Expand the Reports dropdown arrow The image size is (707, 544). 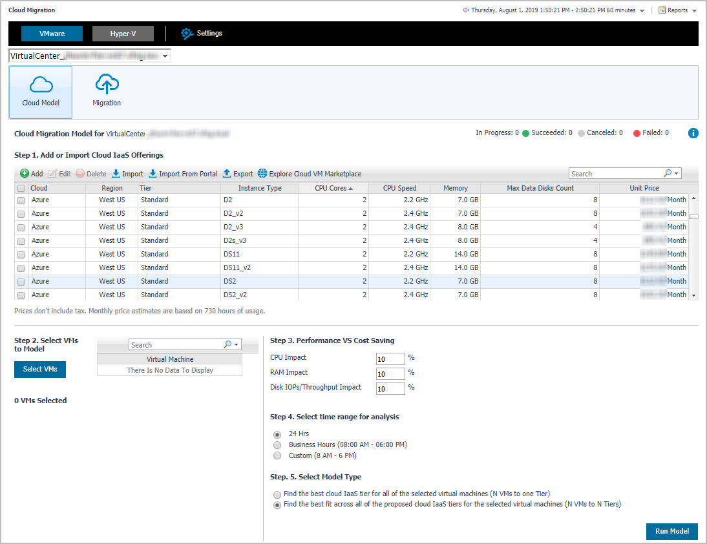coord(694,11)
